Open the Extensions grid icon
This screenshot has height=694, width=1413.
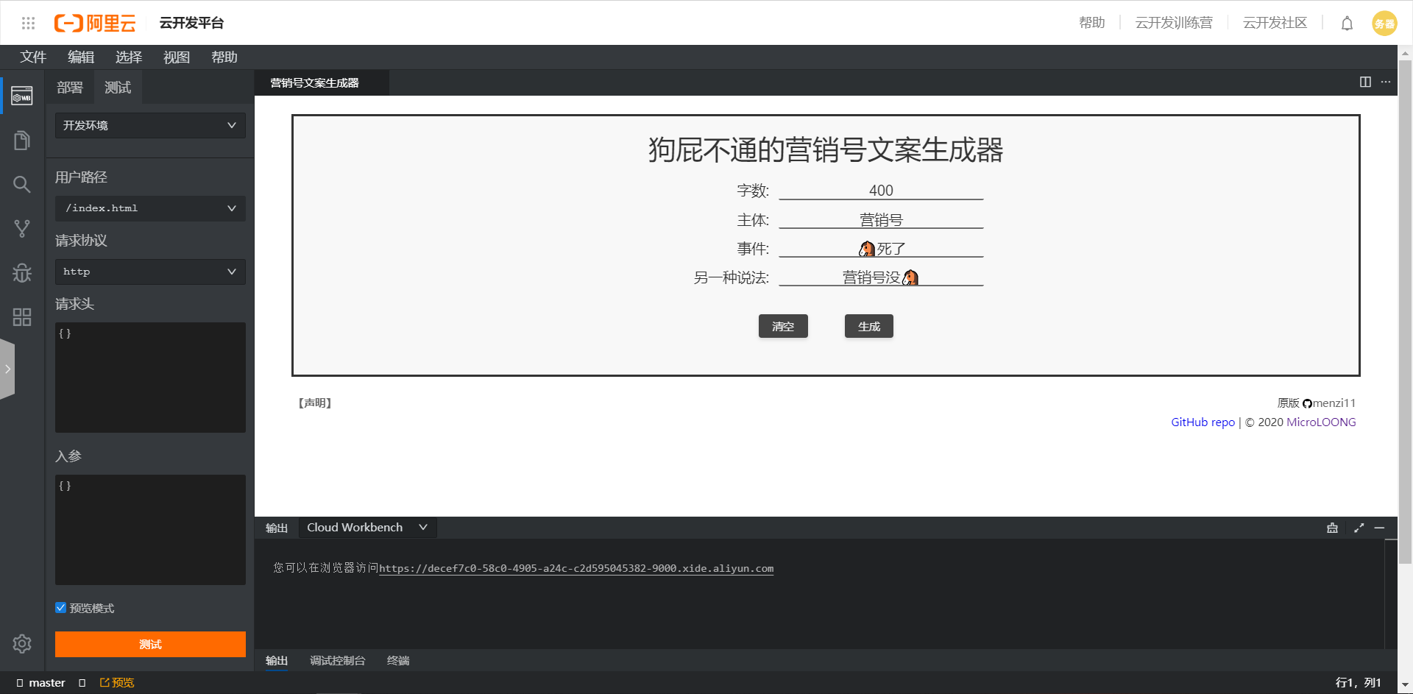coord(22,317)
